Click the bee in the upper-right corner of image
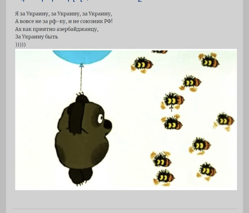Image resolution: width=249 pixels, height=213 pixels. pos(209,61)
